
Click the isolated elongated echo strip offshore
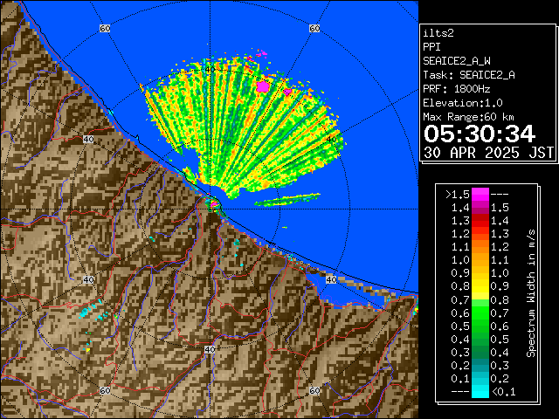pos(287,200)
